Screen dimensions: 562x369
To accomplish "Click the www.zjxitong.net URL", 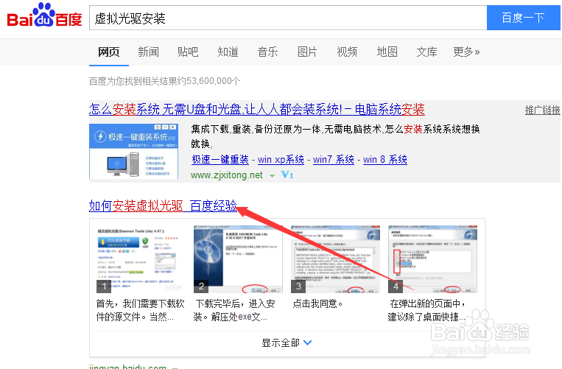I will point(227,175).
